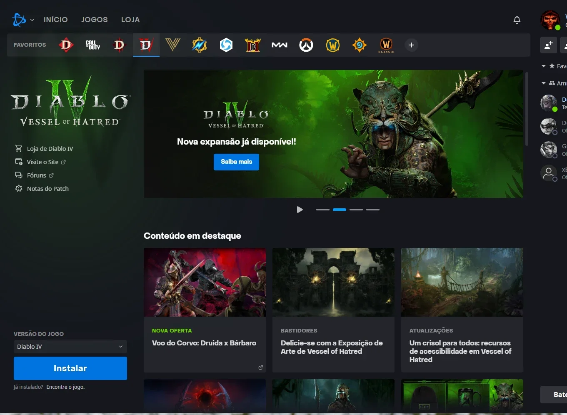Open the Overwatch favorite icon
This screenshot has width=567, height=415.
pyautogui.click(x=306, y=45)
